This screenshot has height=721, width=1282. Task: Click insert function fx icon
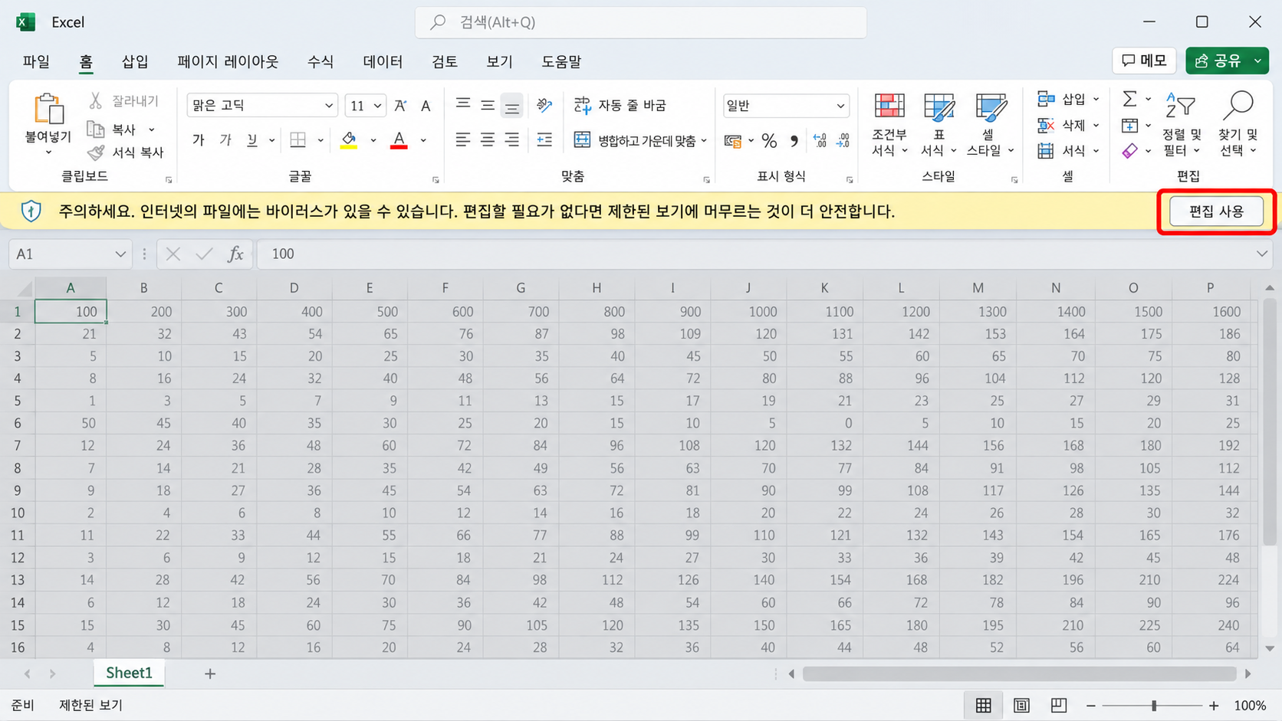[x=235, y=254]
